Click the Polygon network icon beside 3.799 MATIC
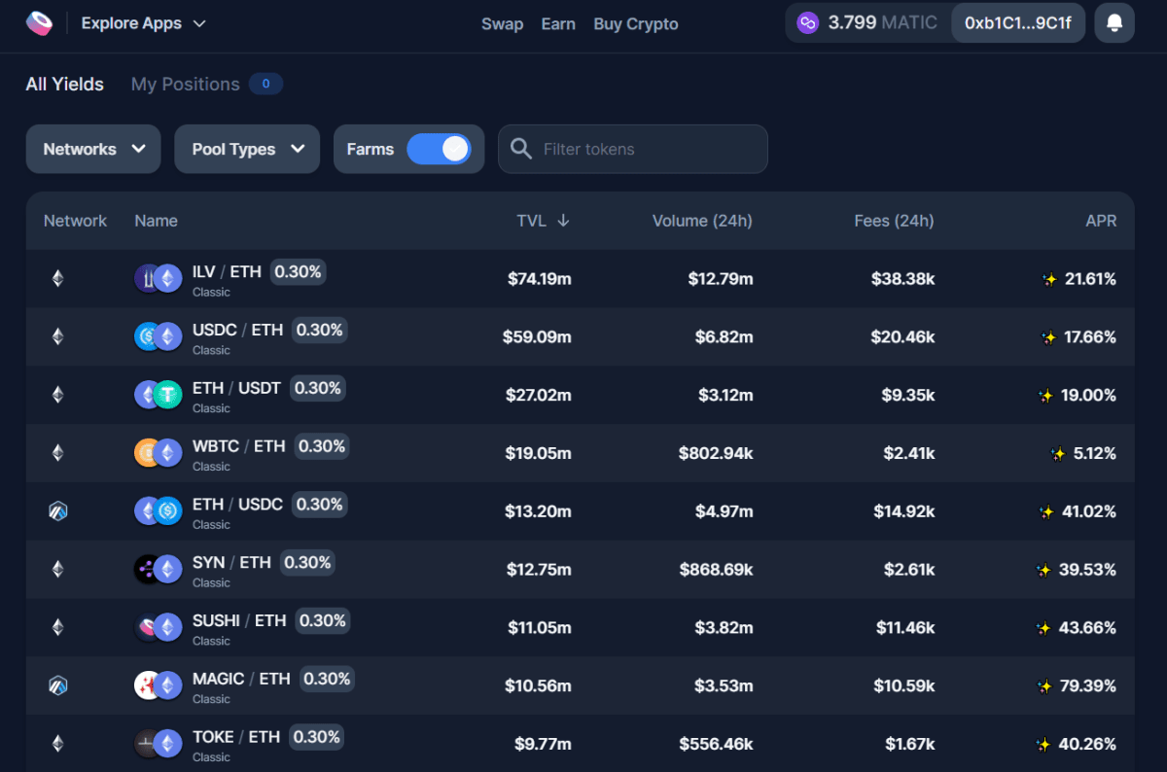The height and width of the screenshot is (772, 1167). pyautogui.click(x=807, y=23)
